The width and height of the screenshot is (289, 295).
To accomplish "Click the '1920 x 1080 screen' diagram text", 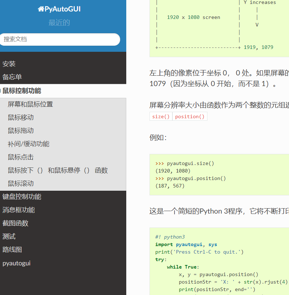I will [193, 17].
